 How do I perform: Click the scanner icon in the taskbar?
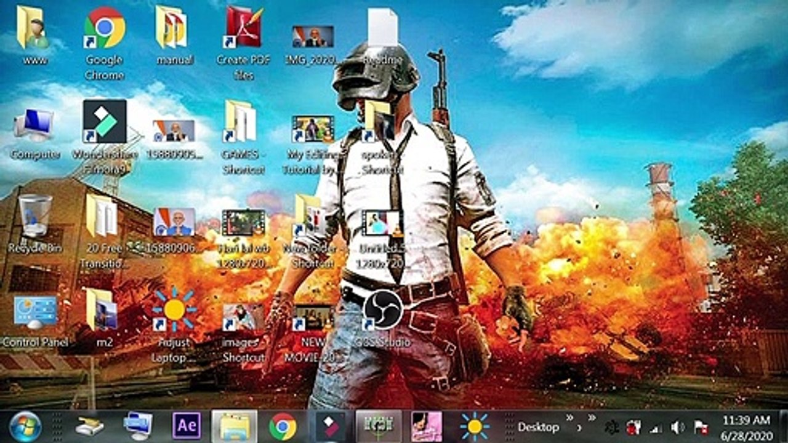coord(90,426)
